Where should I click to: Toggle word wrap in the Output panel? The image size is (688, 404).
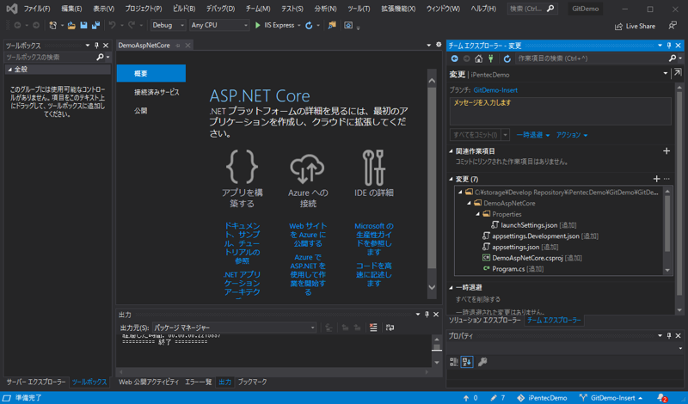click(390, 327)
